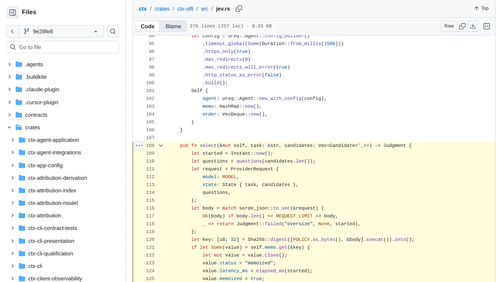This screenshot has height=282, width=502.
Task: Select the open crates folder icon
Action: pos(19,127)
